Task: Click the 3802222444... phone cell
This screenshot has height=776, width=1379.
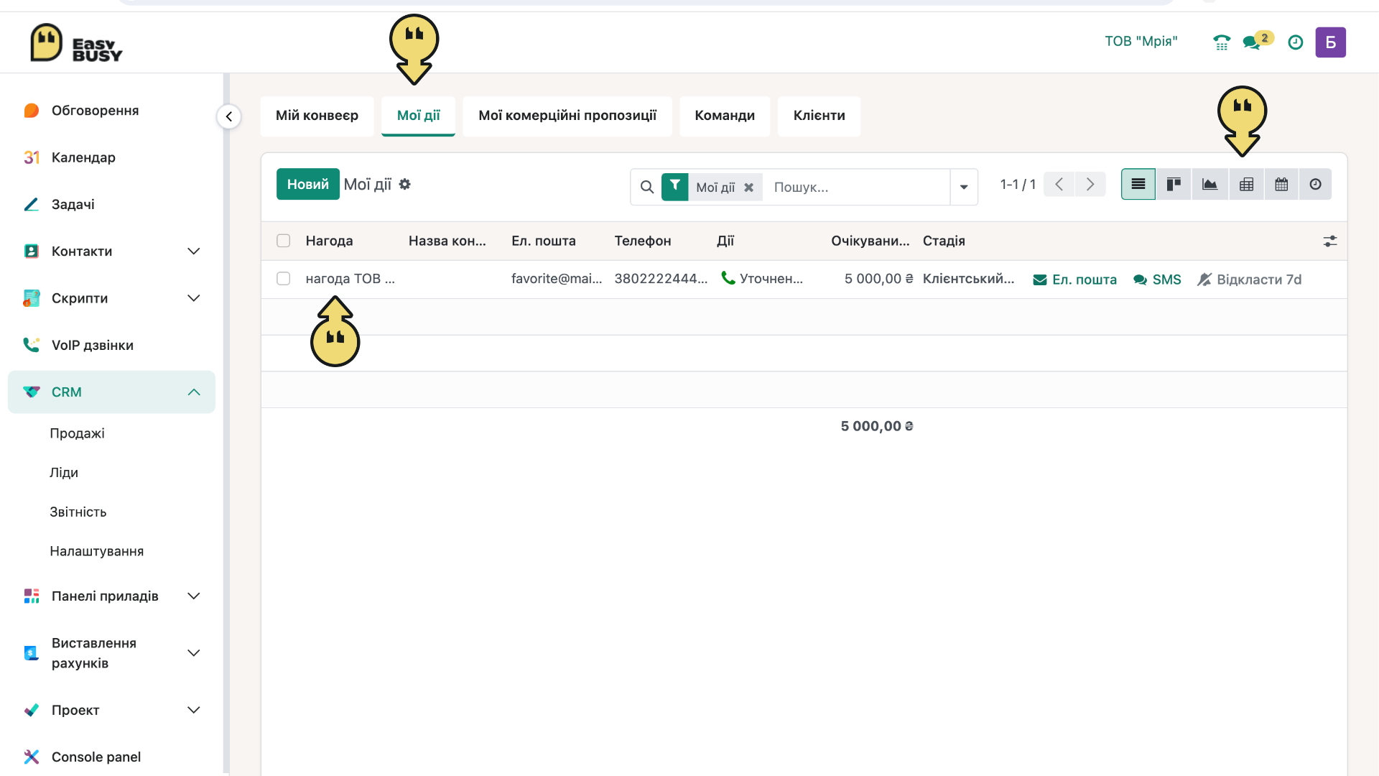Action: click(x=661, y=279)
